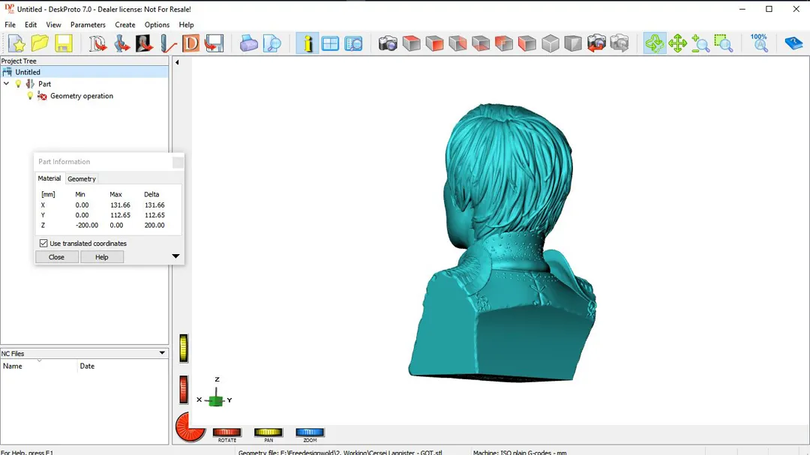This screenshot has width=810, height=455.
Task: Activate the green rotate mouse tool
Action: click(655, 43)
